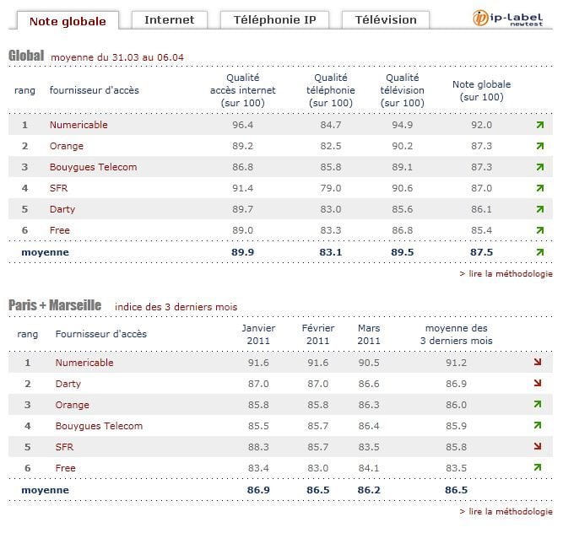
Task: Click SFR's red down arrow in Paris + Marseille
Action: (539, 447)
